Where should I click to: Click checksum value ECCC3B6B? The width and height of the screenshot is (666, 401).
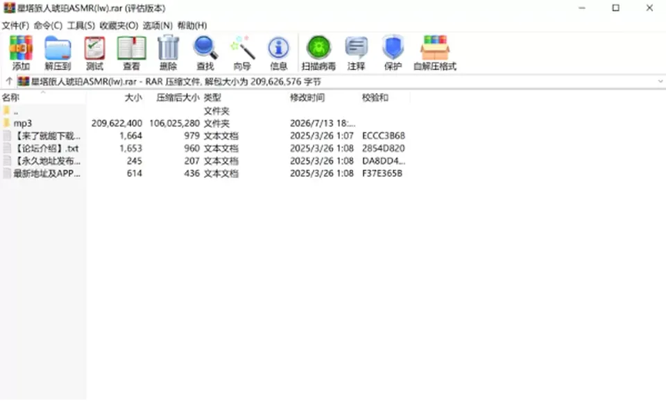pos(384,136)
